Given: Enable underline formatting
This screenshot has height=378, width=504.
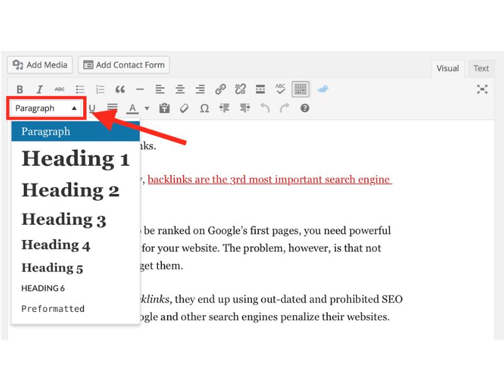Looking at the screenshot, I should (x=92, y=108).
